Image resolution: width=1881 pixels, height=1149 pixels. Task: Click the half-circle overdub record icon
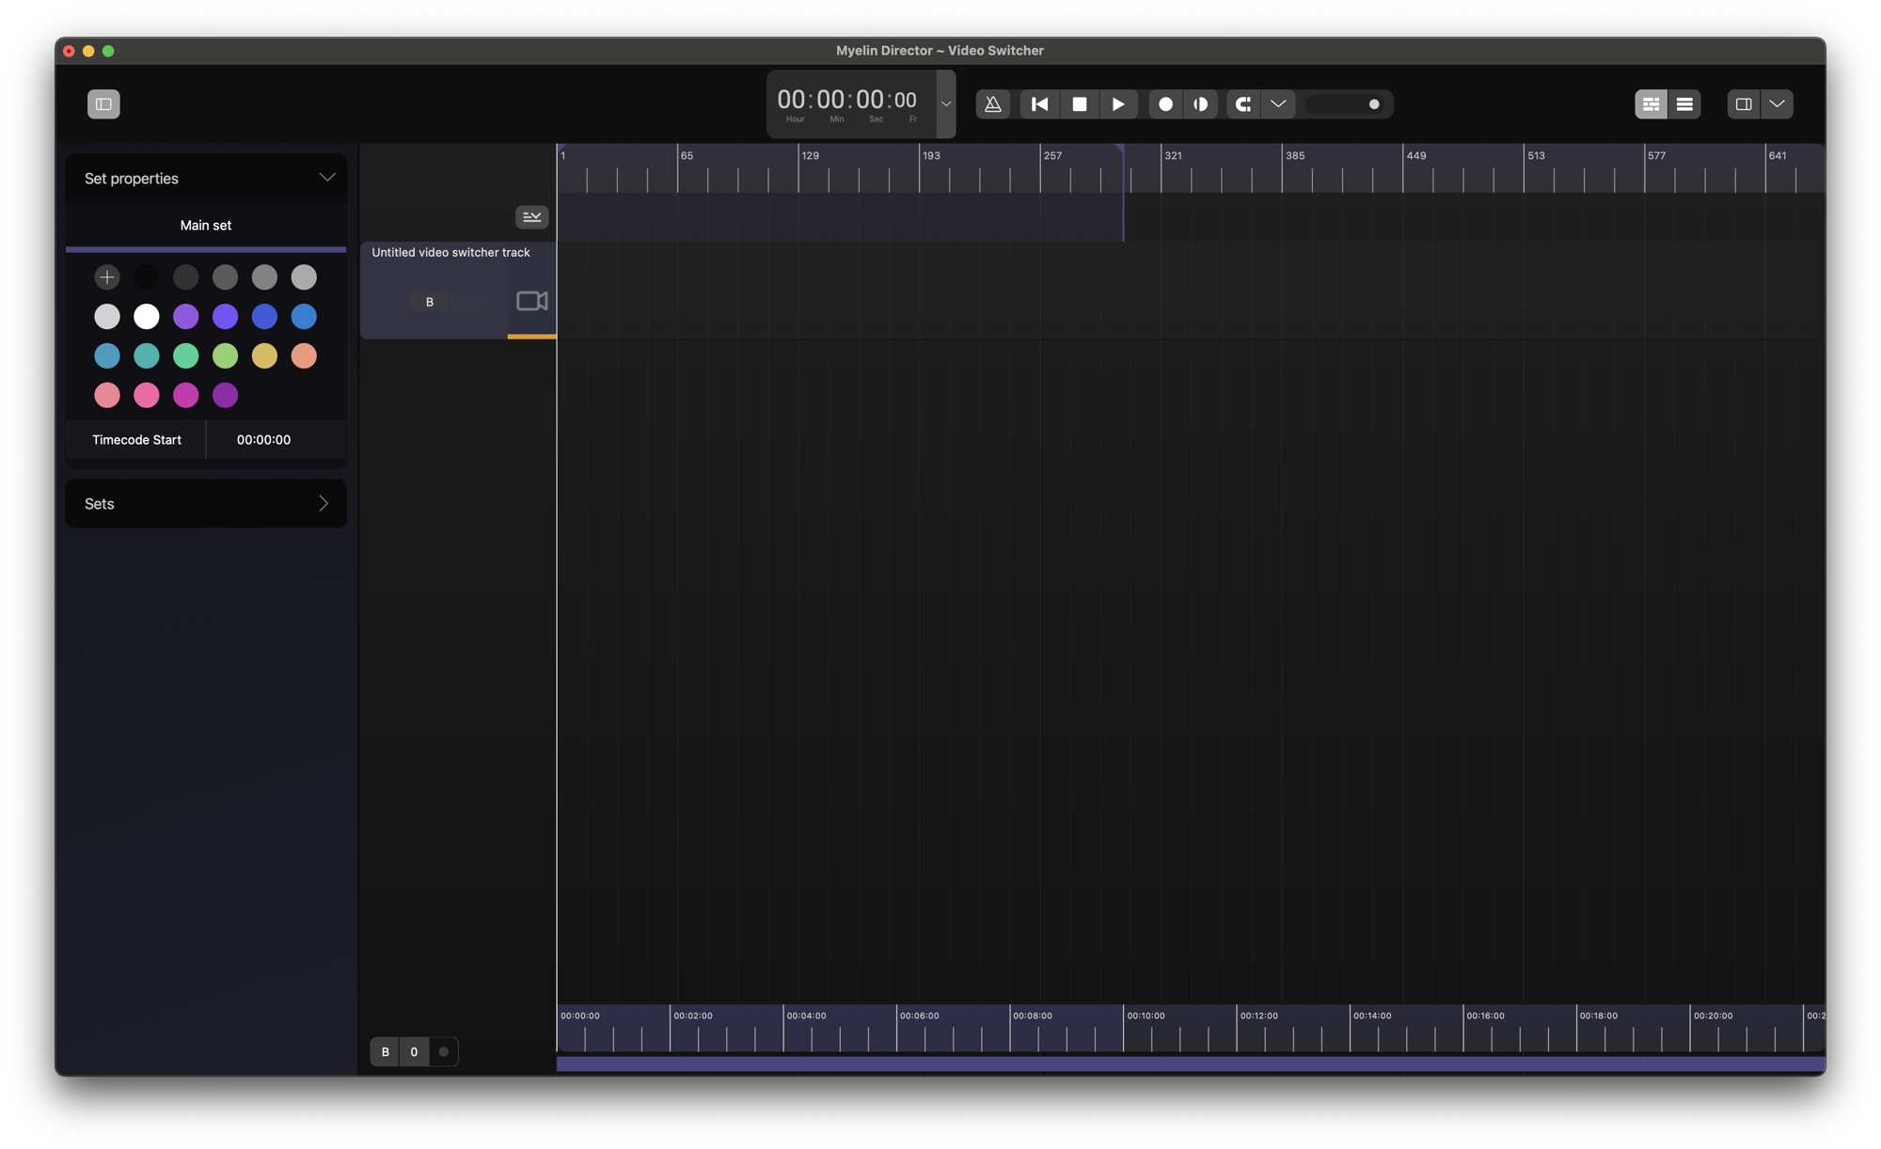click(x=1201, y=104)
